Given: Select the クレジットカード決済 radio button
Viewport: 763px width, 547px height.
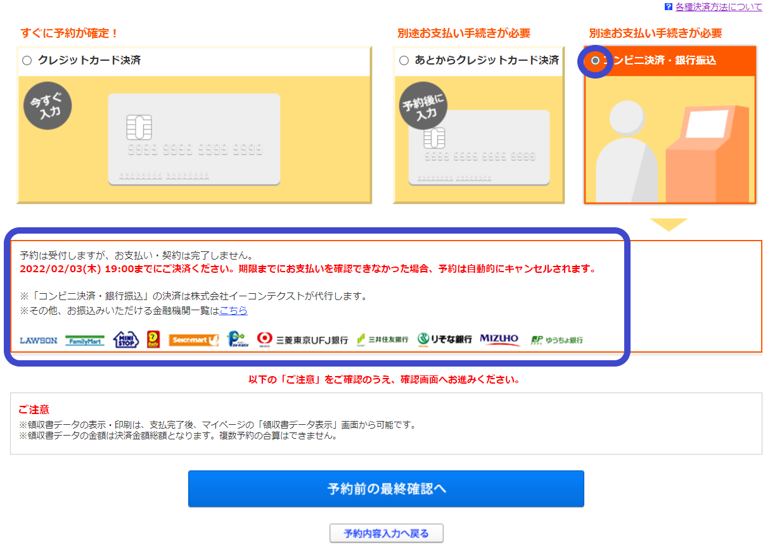Looking at the screenshot, I should pos(27,61).
